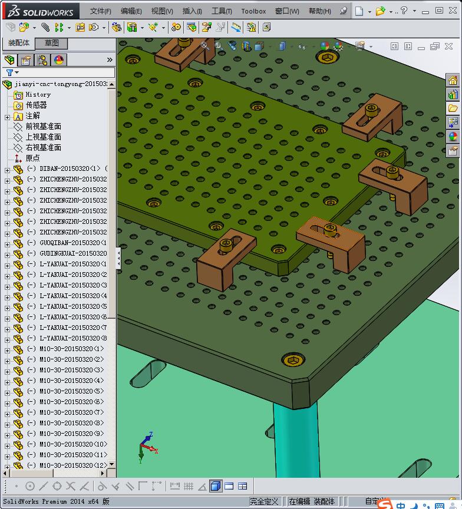The height and width of the screenshot is (509, 462).
Task: Open the 插入(I) menu
Action: point(192,11)
